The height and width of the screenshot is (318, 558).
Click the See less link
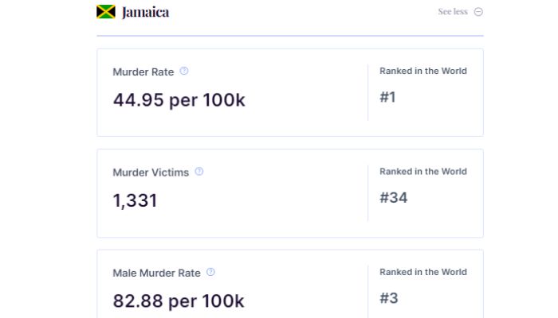tap(453, 12)
